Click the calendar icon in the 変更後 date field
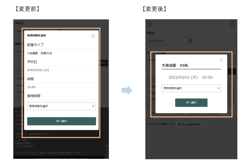This screenshot has width=248, height=167. 190,41
